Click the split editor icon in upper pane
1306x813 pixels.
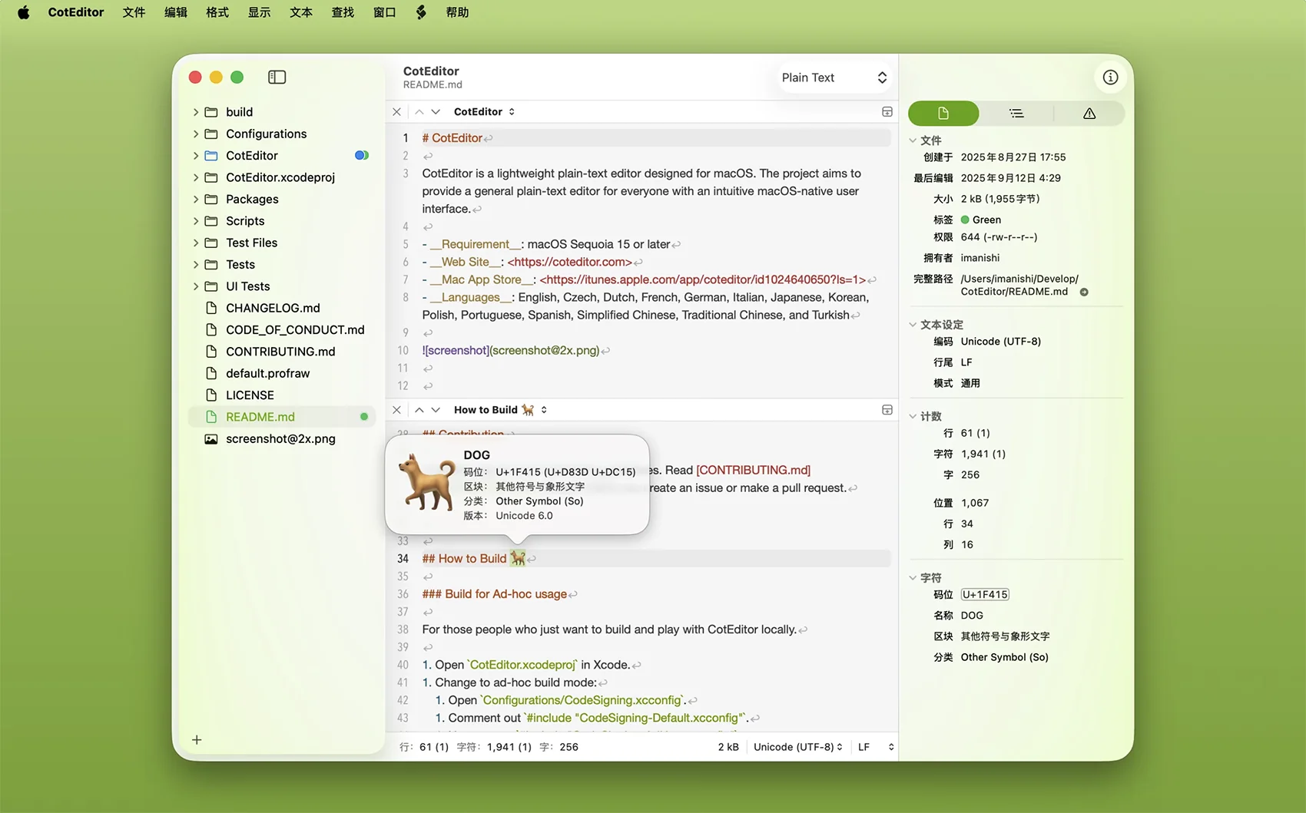(887, 112)
